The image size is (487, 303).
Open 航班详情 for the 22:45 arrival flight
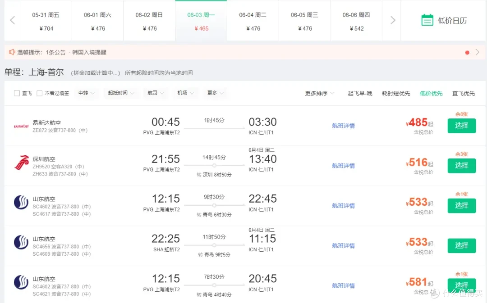pyautogui.click(x=343, y=206)
